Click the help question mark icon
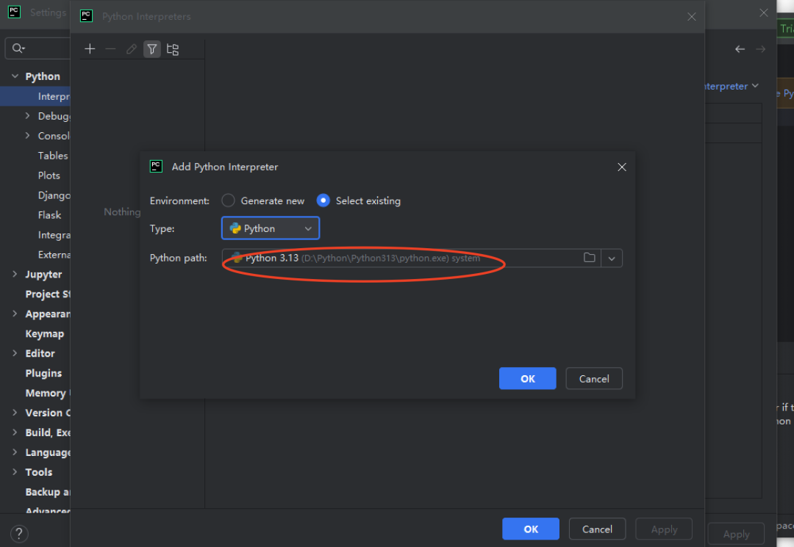The image size is (794, 547). pyautogui.click(x=18, y=533)
